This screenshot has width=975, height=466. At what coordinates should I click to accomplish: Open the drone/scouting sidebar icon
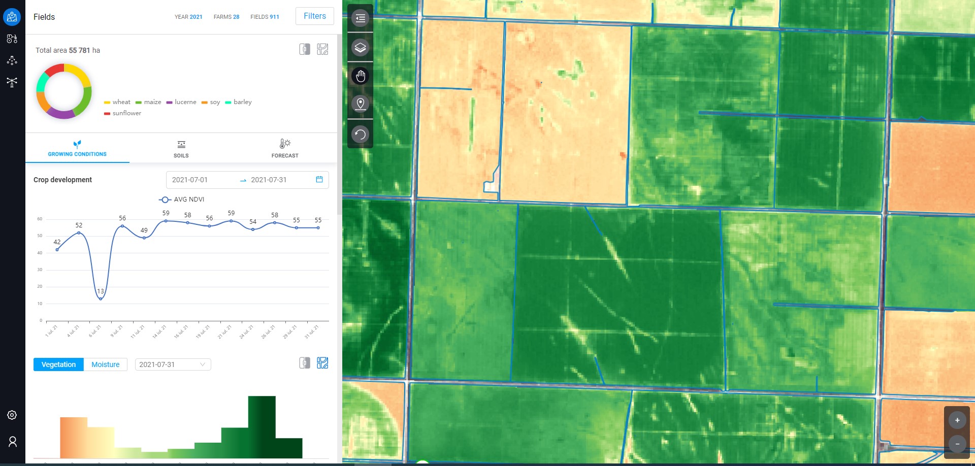(x=12, y=82)
